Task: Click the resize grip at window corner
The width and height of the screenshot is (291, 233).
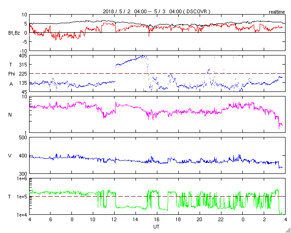Action: tap(288, 230)
